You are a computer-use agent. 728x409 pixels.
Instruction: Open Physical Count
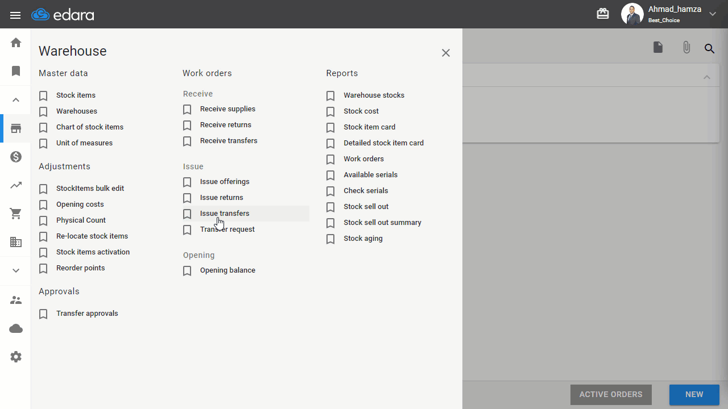click(x=81, y=220)
